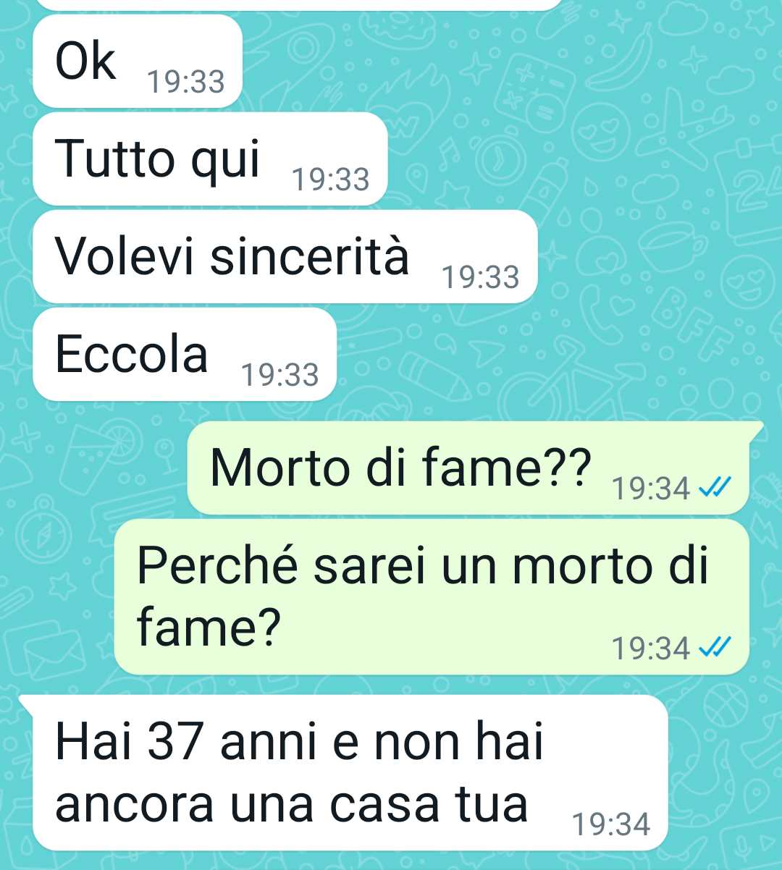The image size is (782, 870).
Task: Tap the 19:33 timestamp on the 'Ok' message
Action: 186,82
